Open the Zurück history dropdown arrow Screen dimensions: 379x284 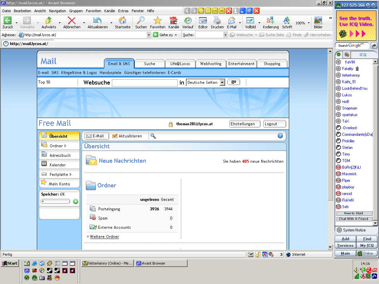(x=16, y=23)
